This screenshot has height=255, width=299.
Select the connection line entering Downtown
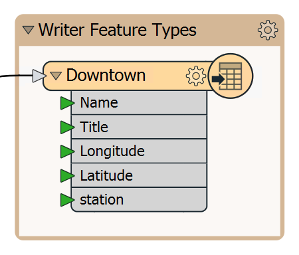(16, 76)
